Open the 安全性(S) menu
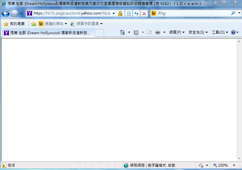The image size is (242, 170). [198, 32]
